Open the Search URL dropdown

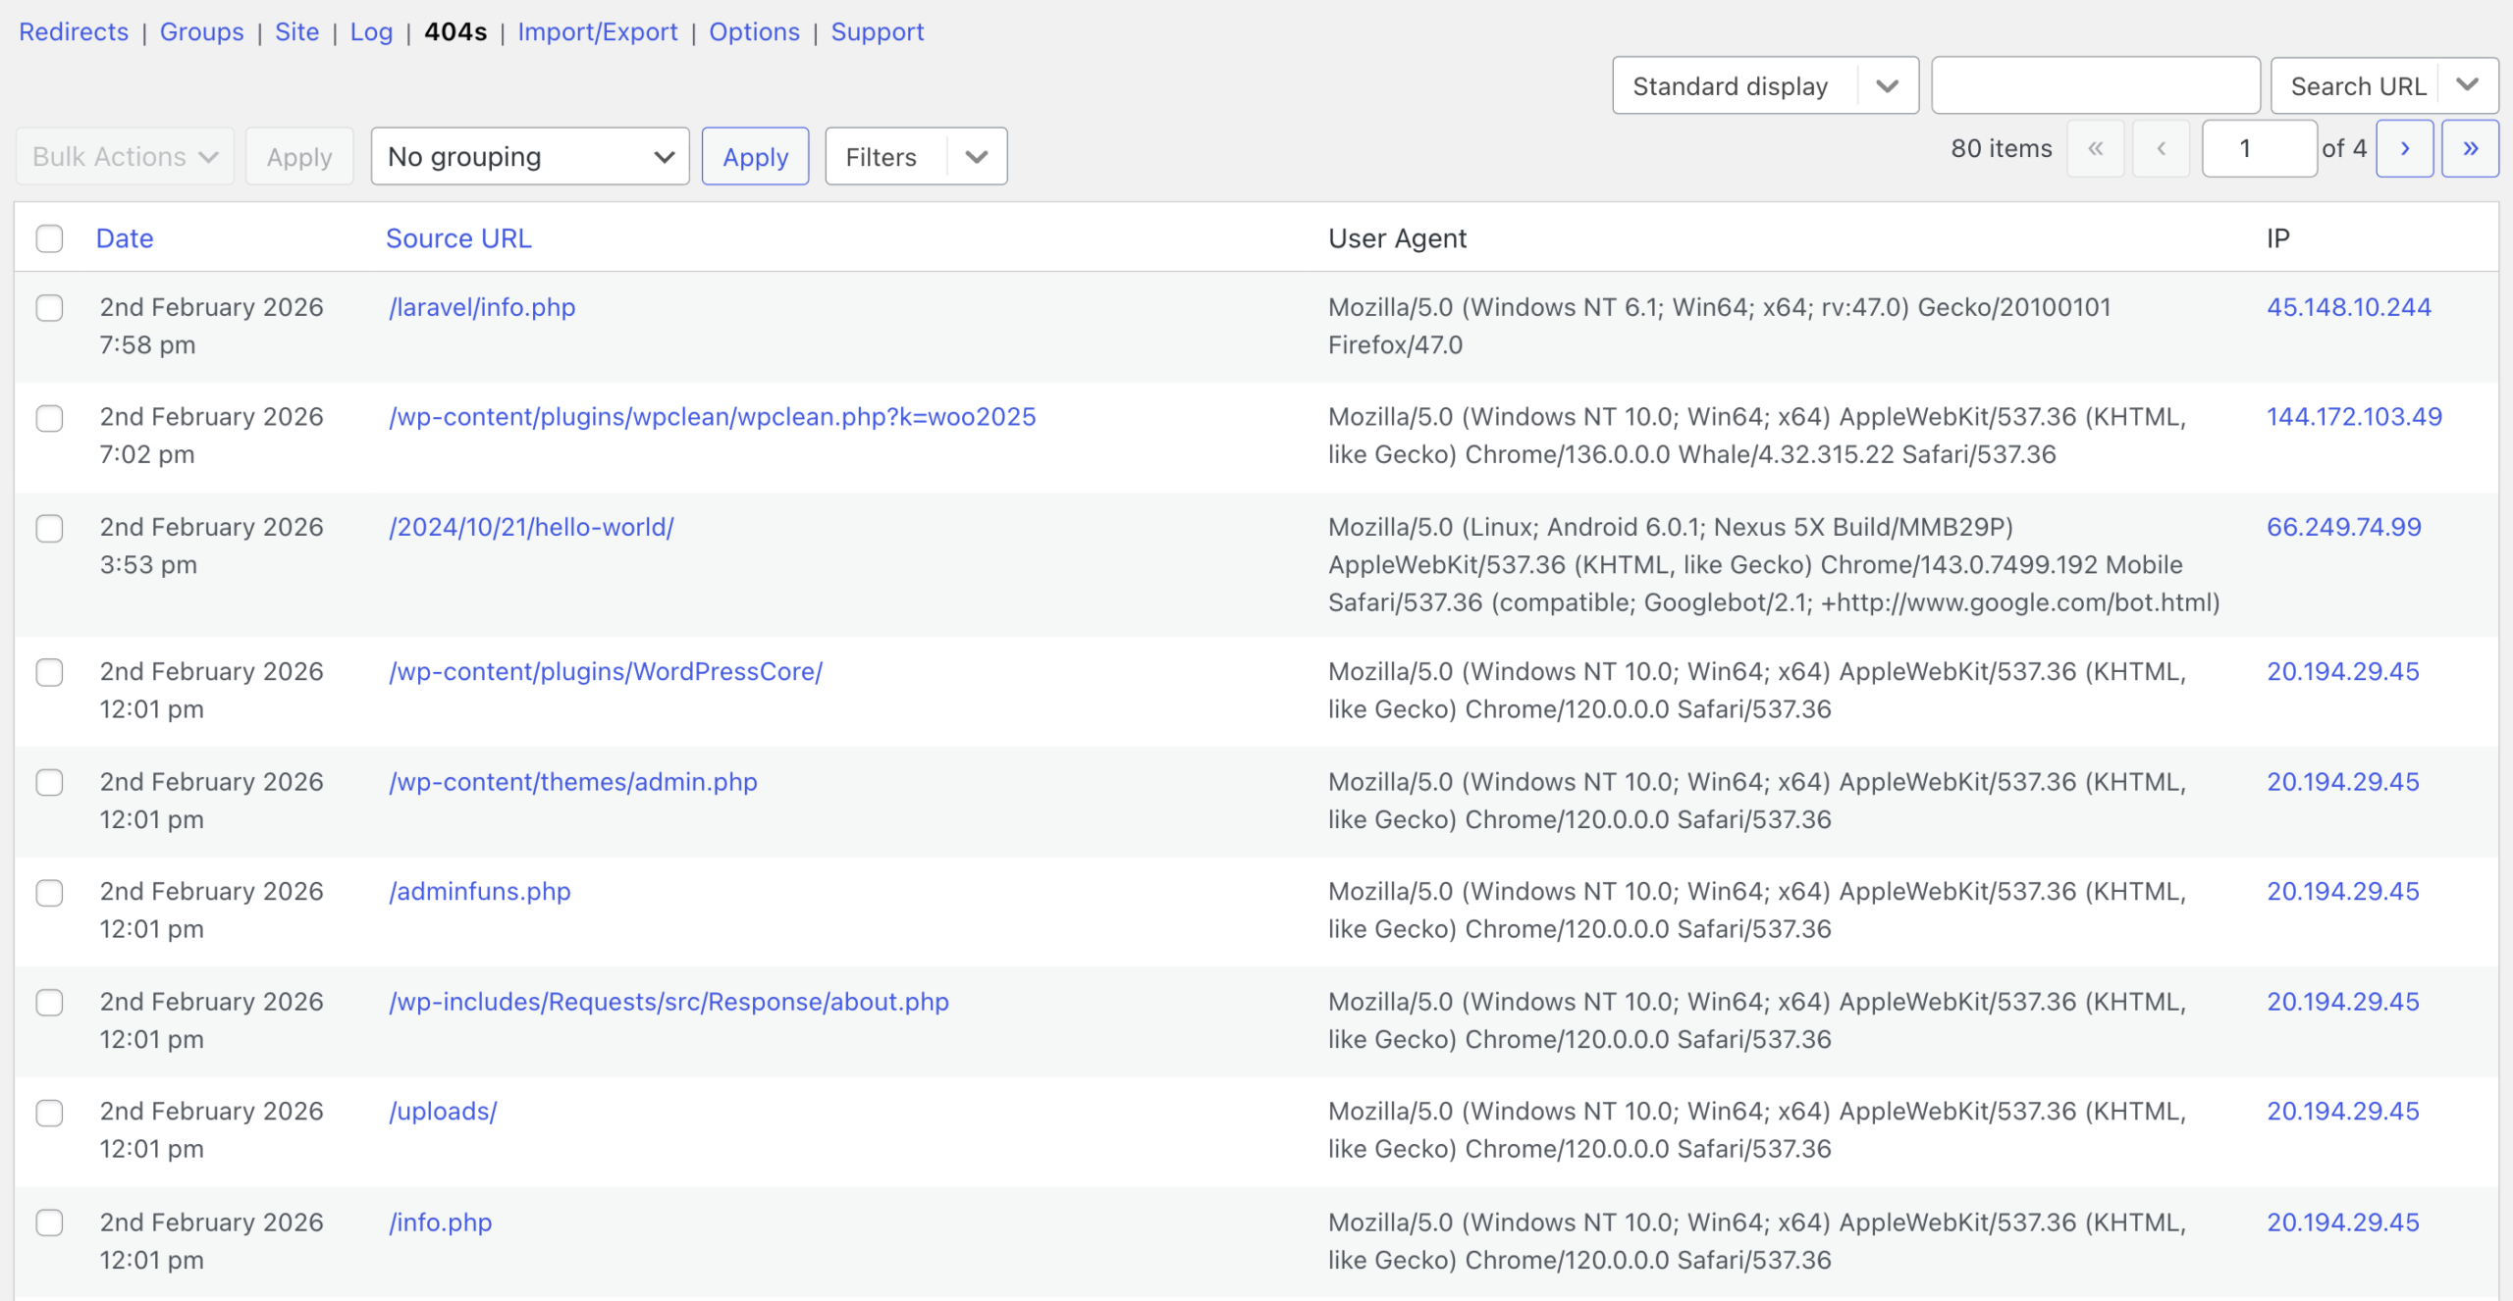[x=2385, y=85]
